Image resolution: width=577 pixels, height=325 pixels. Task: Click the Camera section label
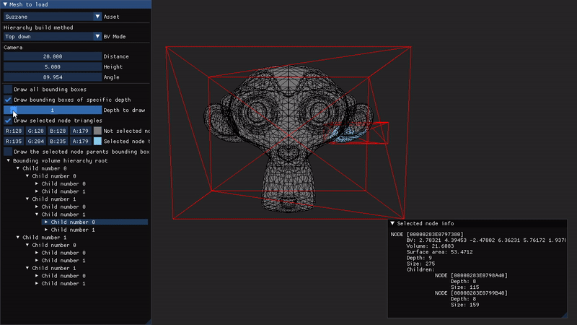pos(13,48)
